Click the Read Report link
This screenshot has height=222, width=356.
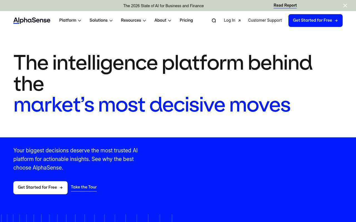(x=285, y=6)
